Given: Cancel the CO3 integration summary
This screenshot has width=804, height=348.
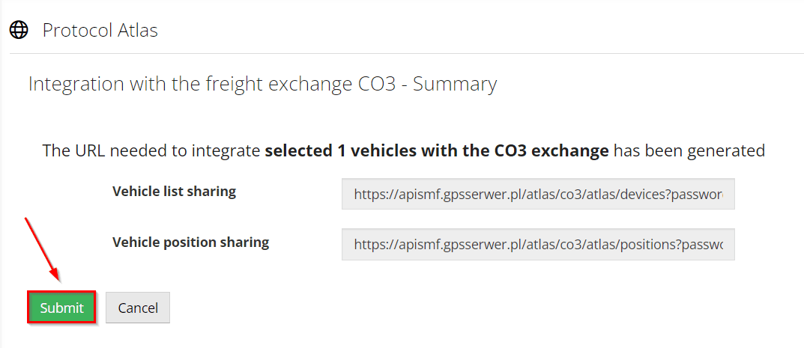Looking at the screenshot, I should (x=138, y=308).
